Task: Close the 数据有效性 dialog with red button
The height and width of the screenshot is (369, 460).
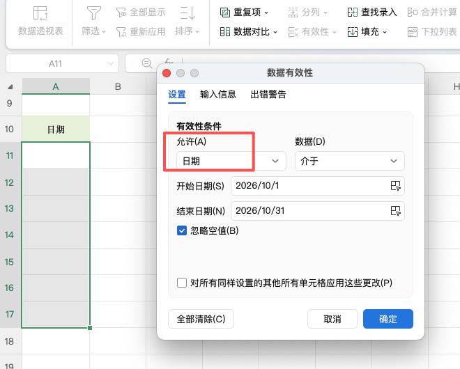Action: [167, 73]
